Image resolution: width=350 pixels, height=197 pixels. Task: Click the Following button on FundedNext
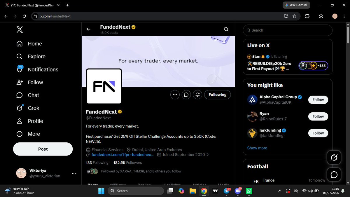coord(218,95)
